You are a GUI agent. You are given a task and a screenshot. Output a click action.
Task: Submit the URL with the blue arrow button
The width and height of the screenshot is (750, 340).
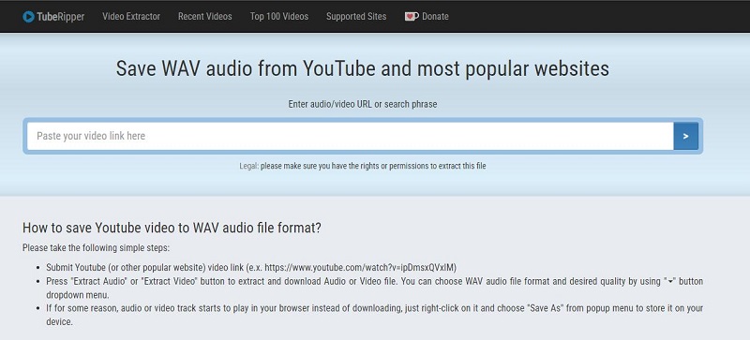click(686, 136)
